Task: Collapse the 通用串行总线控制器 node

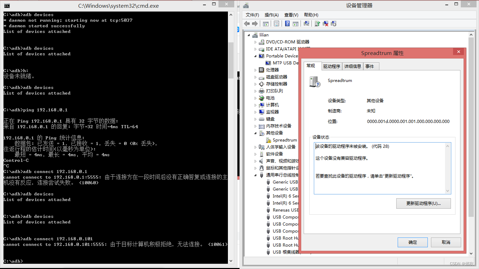Action: 256,175
